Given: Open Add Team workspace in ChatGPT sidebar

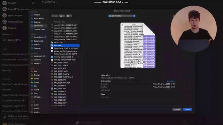Looking at the screenshot, I should click(16, 117).
